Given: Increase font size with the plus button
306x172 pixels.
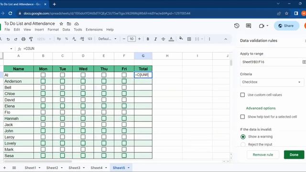Looking at the screenshot, I should tap(139, 39).
